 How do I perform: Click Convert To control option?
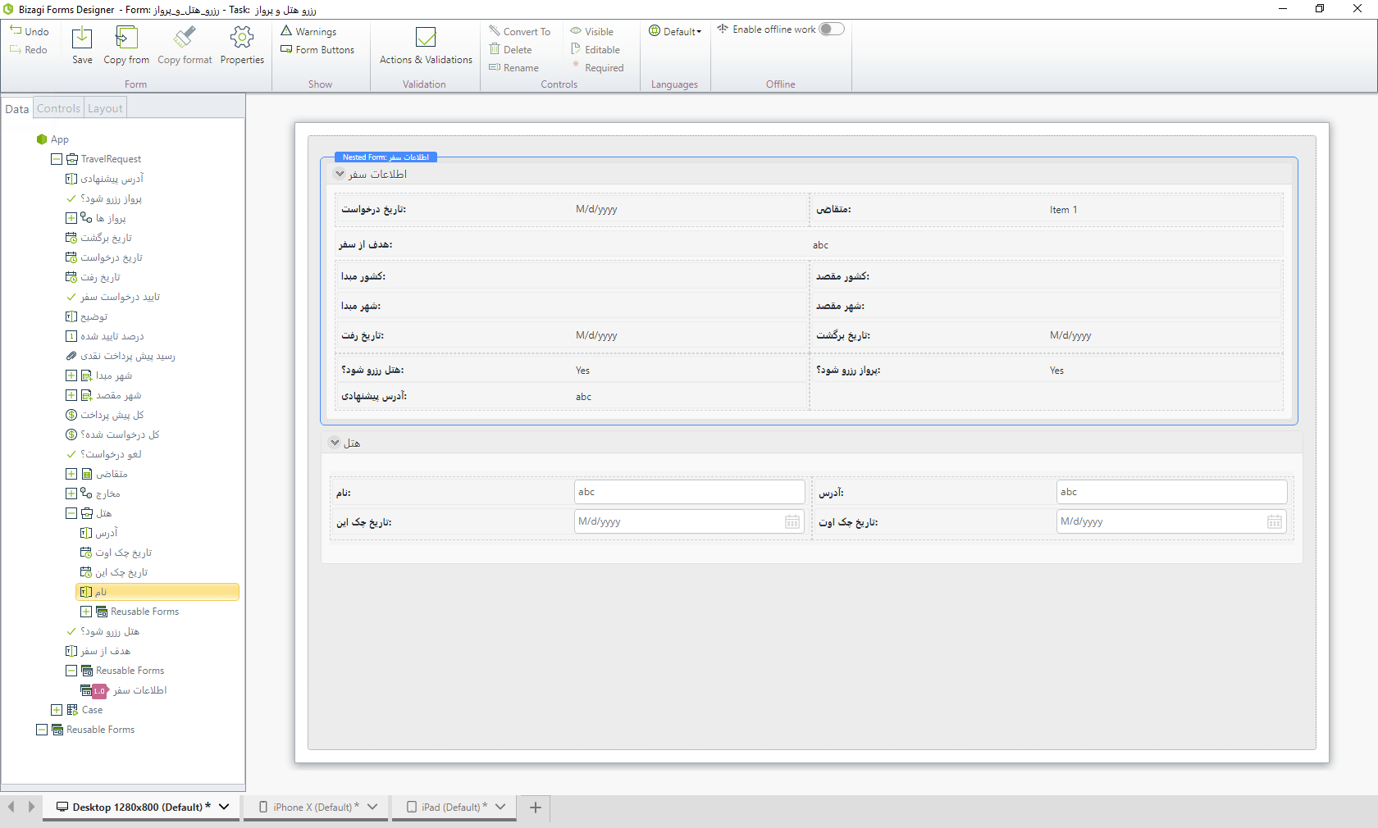pyautogui.click(x=520, y=31)
